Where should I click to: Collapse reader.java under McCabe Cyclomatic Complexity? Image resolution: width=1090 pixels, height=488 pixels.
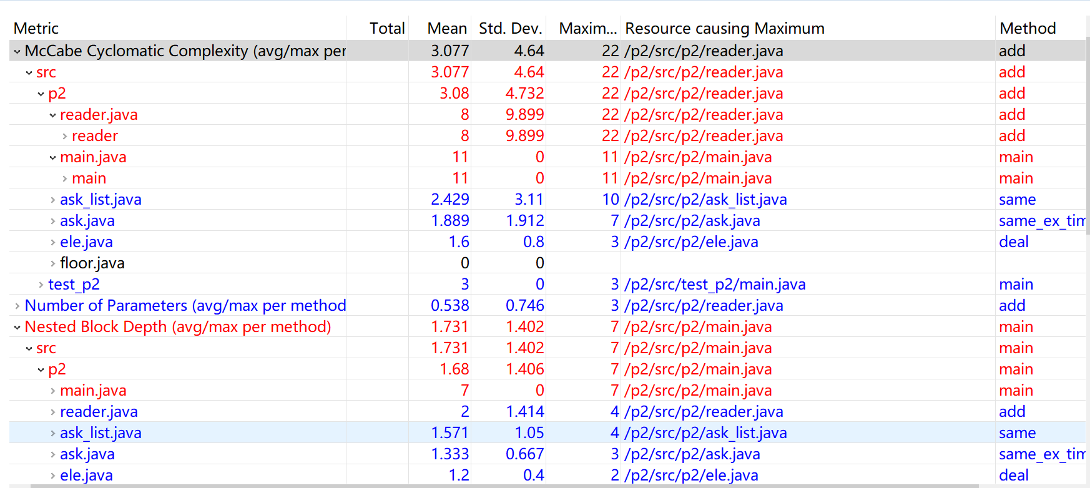click(x=52, y=115)
